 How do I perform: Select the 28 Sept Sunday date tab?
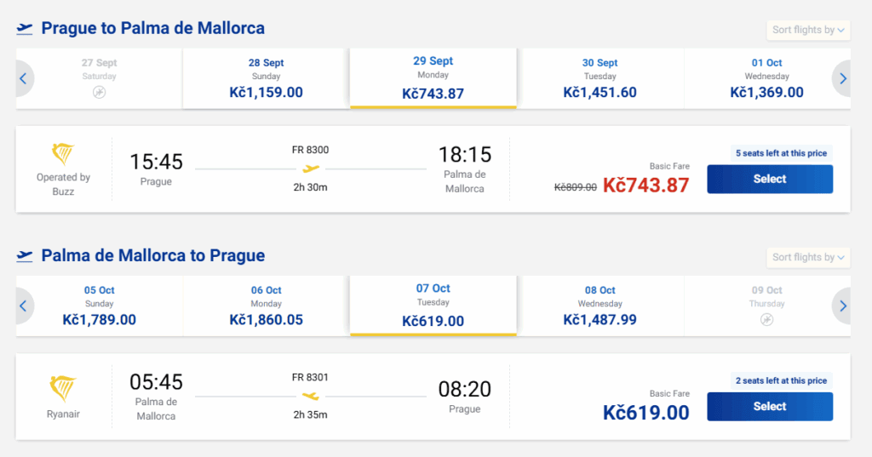(266, 78)
